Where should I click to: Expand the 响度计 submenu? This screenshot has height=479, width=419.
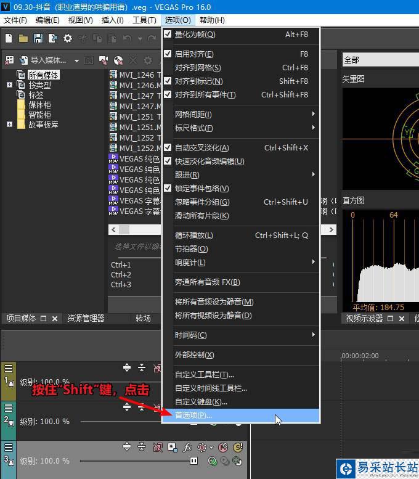[241, 262]
